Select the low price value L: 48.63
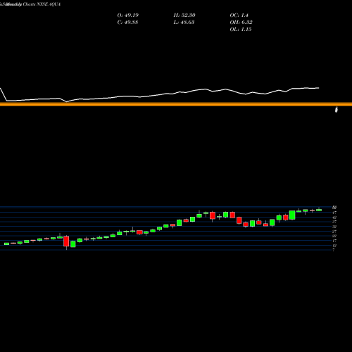The width and height of the screenshot is (352, 352). coord(184,23)
